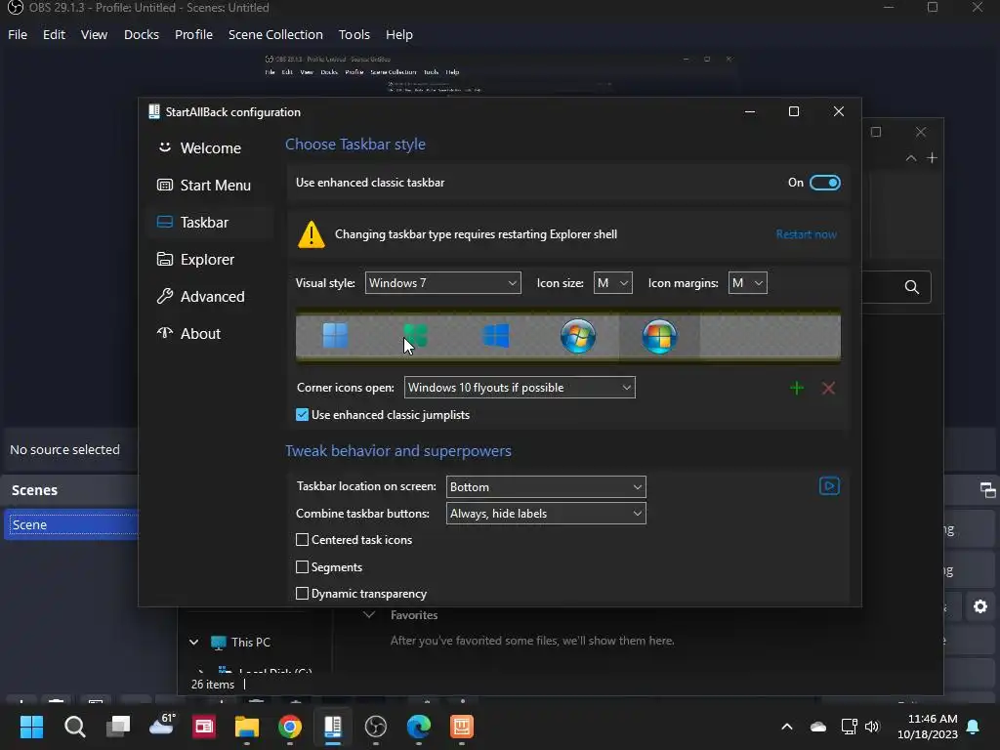The width and height of the screenshot is (1000, 750).
Task: Open the Corner icons open dropdown
Action: (x=520, y=388)
